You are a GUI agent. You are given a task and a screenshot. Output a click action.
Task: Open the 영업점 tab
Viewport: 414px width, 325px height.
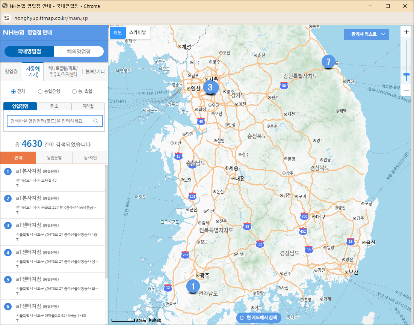coord(11,71)
